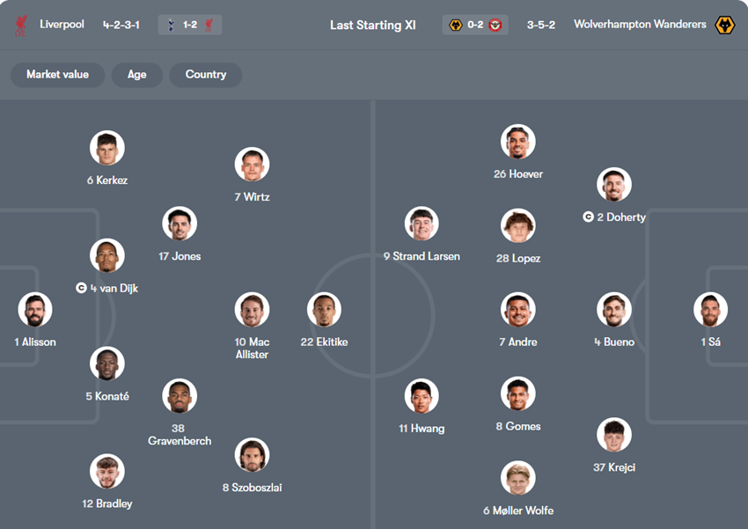Click the Liverpool club crest icon
The image size is (748, 529).
coord(21,25)
